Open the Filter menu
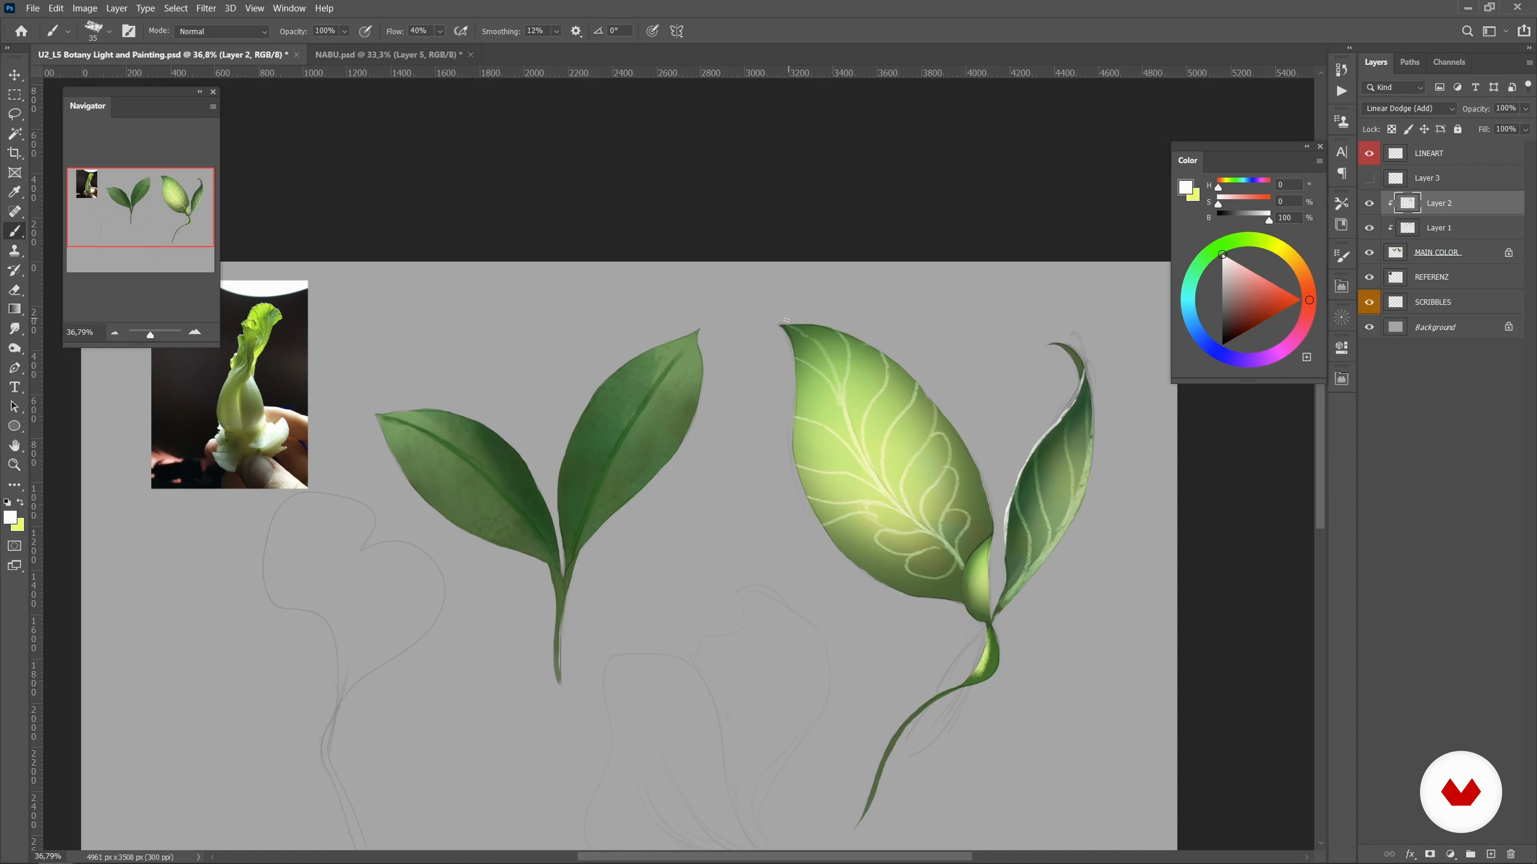Viewport: 1537px width, 864px height. 206,8
